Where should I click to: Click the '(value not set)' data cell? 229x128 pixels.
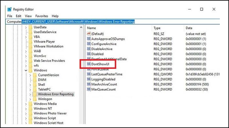196,34
